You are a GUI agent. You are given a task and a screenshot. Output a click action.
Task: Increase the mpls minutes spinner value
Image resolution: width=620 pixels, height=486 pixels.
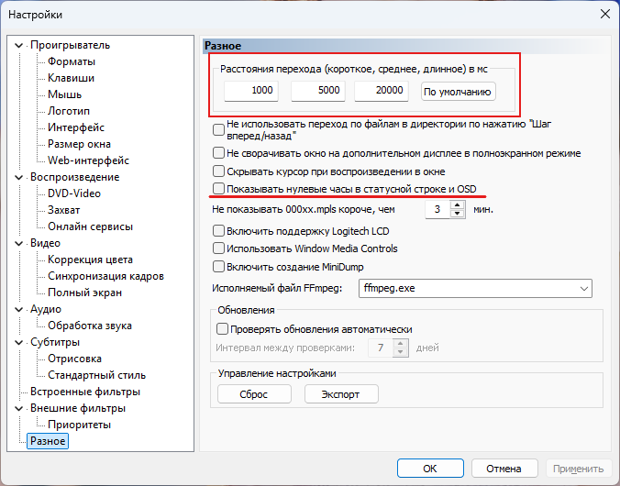pyautogui.click(x=458, y=204)
